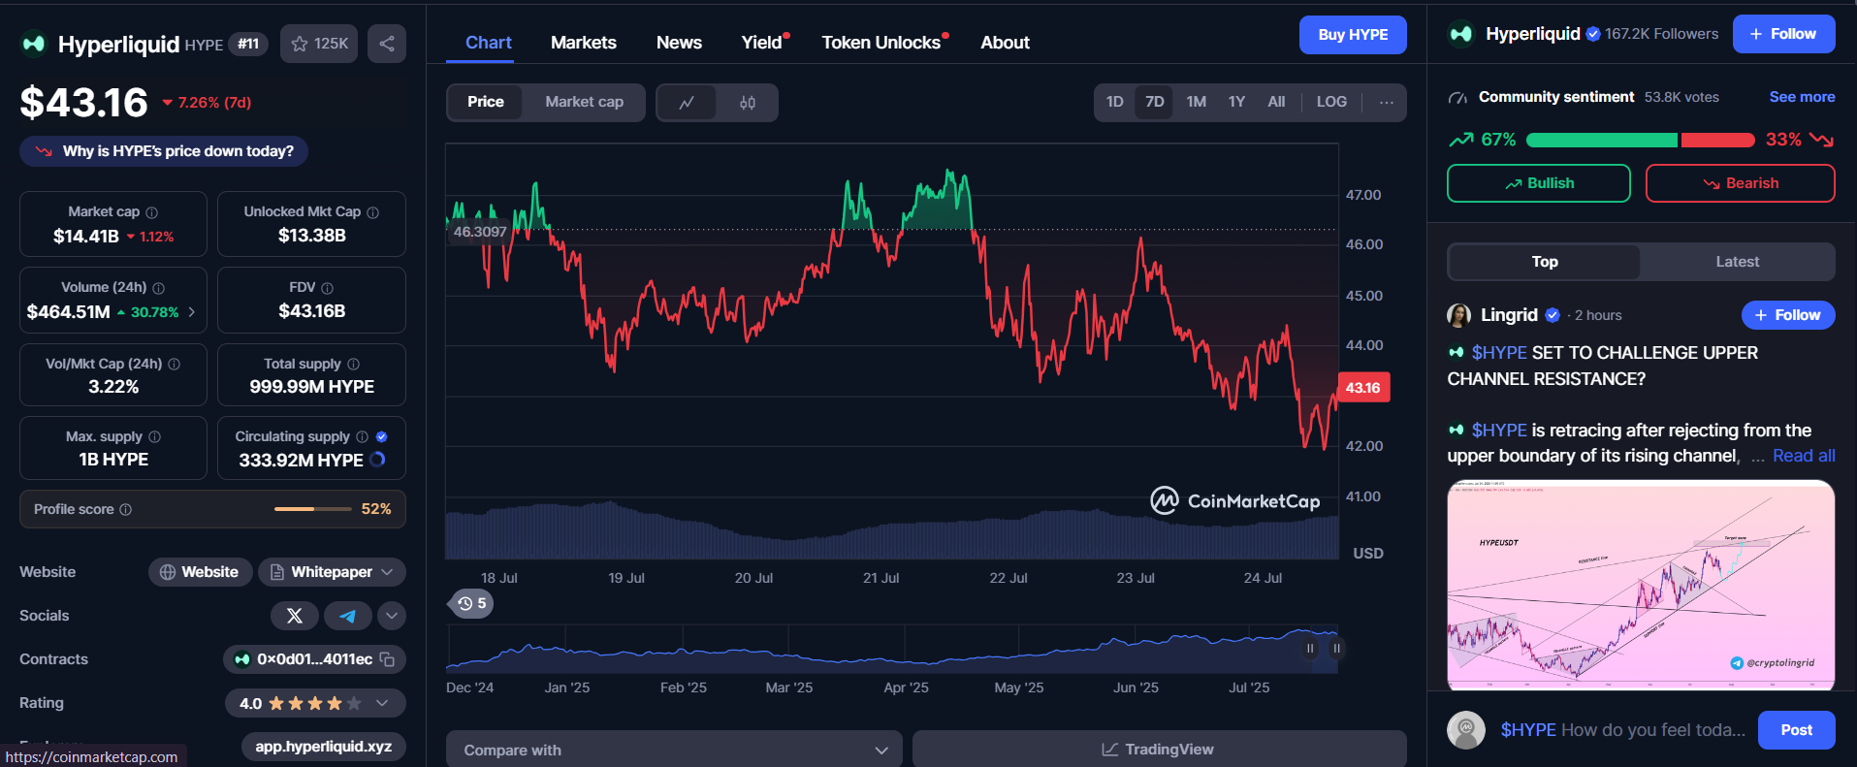Expand more socials chevron
The image size is (1857, 767).
coord(392,616)
